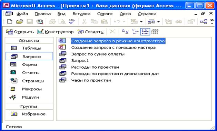Screen dimensions: 217x131
Task: Click the Открыть button
Action: 20,32
